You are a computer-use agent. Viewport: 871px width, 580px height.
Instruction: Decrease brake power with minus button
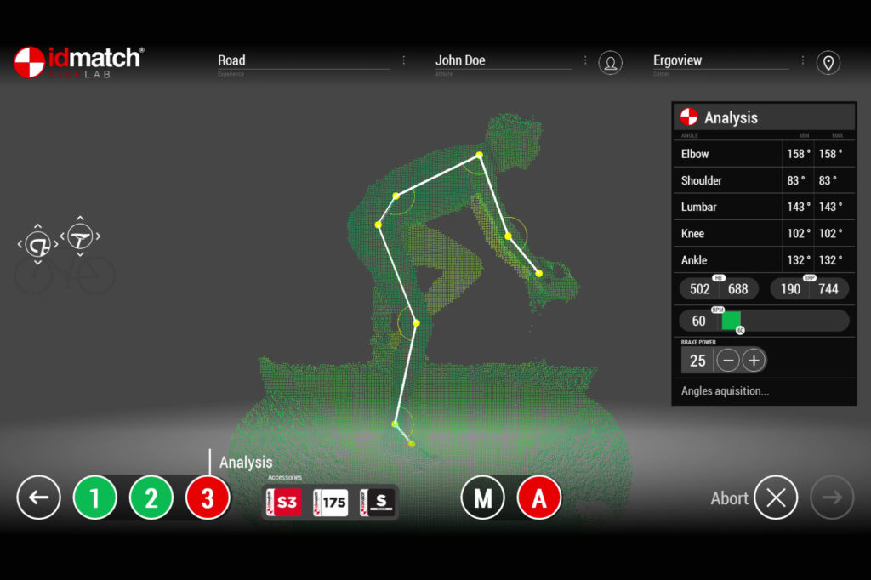point(728,361)
